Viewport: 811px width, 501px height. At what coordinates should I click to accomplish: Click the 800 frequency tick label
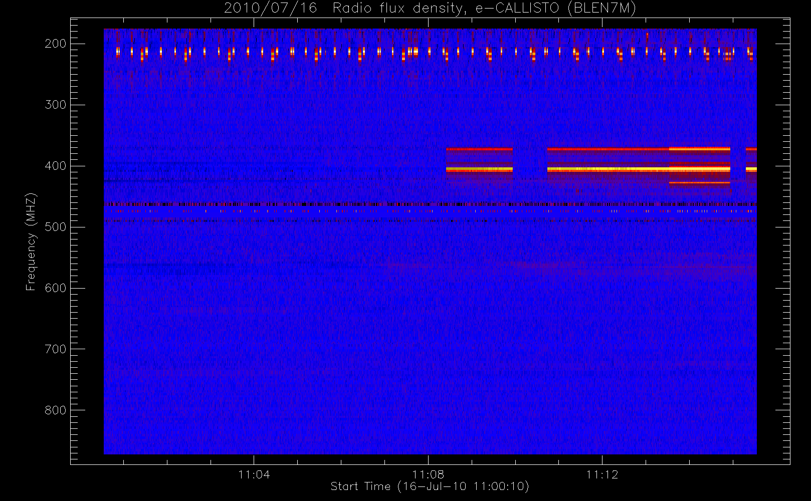click(x=56, y=410)
